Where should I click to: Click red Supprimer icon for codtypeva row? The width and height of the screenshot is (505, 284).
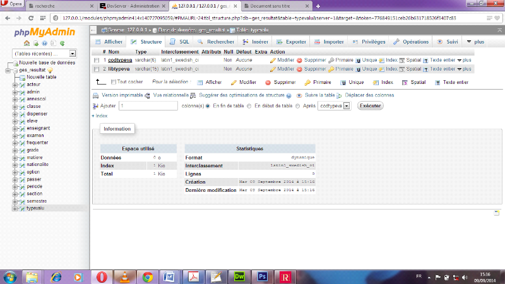point(299,60)
